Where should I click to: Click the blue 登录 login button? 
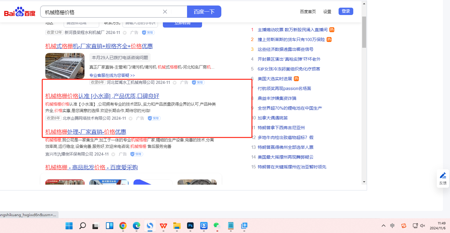(x=346, y=11)
